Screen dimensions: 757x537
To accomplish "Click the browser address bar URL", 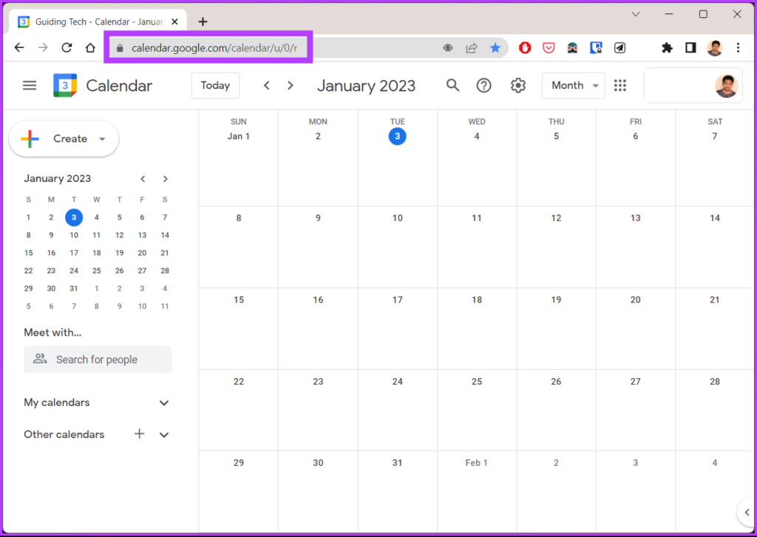I will (x=214, y=48).
